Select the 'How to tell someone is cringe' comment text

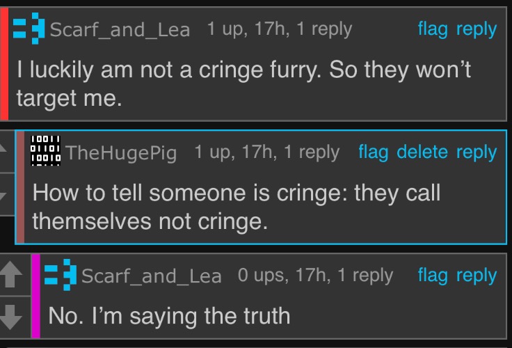click(x=237, y=206)
